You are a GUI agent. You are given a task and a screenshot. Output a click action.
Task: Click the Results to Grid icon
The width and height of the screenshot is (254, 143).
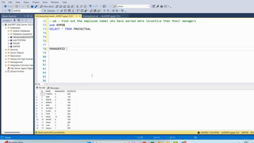(95, 11)
